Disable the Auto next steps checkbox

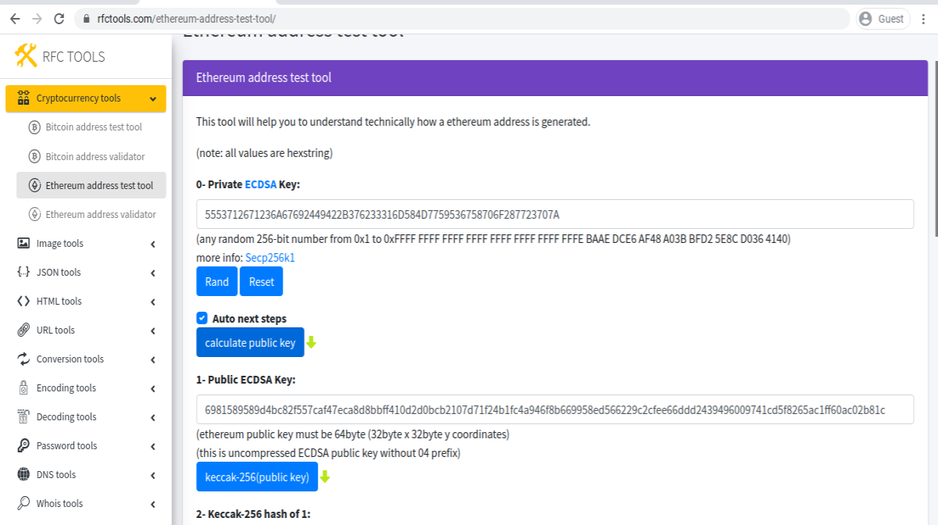coord(202,318)
